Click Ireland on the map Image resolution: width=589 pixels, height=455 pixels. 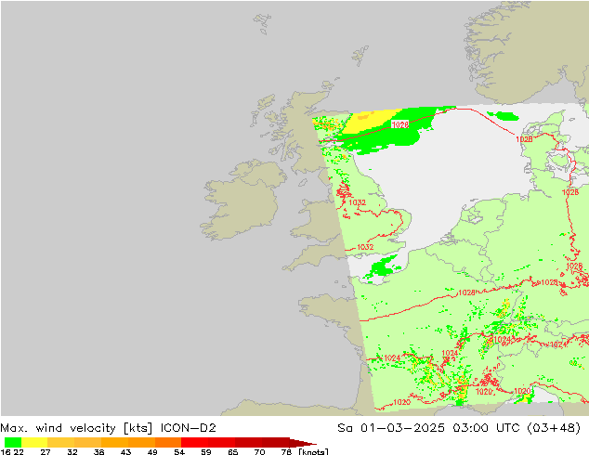point(242,201)
